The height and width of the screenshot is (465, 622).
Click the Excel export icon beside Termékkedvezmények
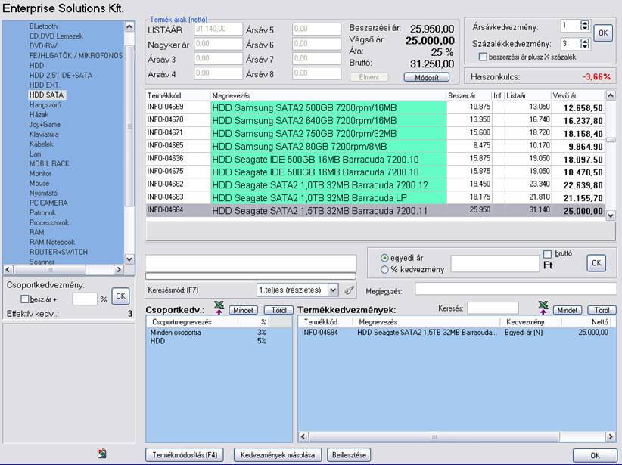click(543, 308)
